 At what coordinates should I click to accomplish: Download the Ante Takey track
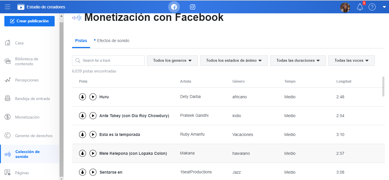(x=83, y=116)
